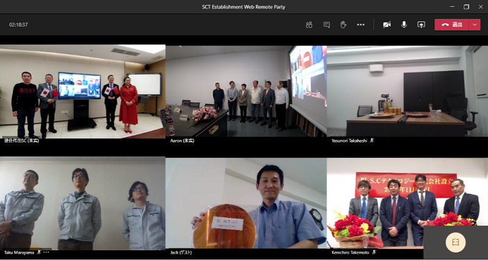
Task: Click the Jack guest video feed
Action: [245, 204]
